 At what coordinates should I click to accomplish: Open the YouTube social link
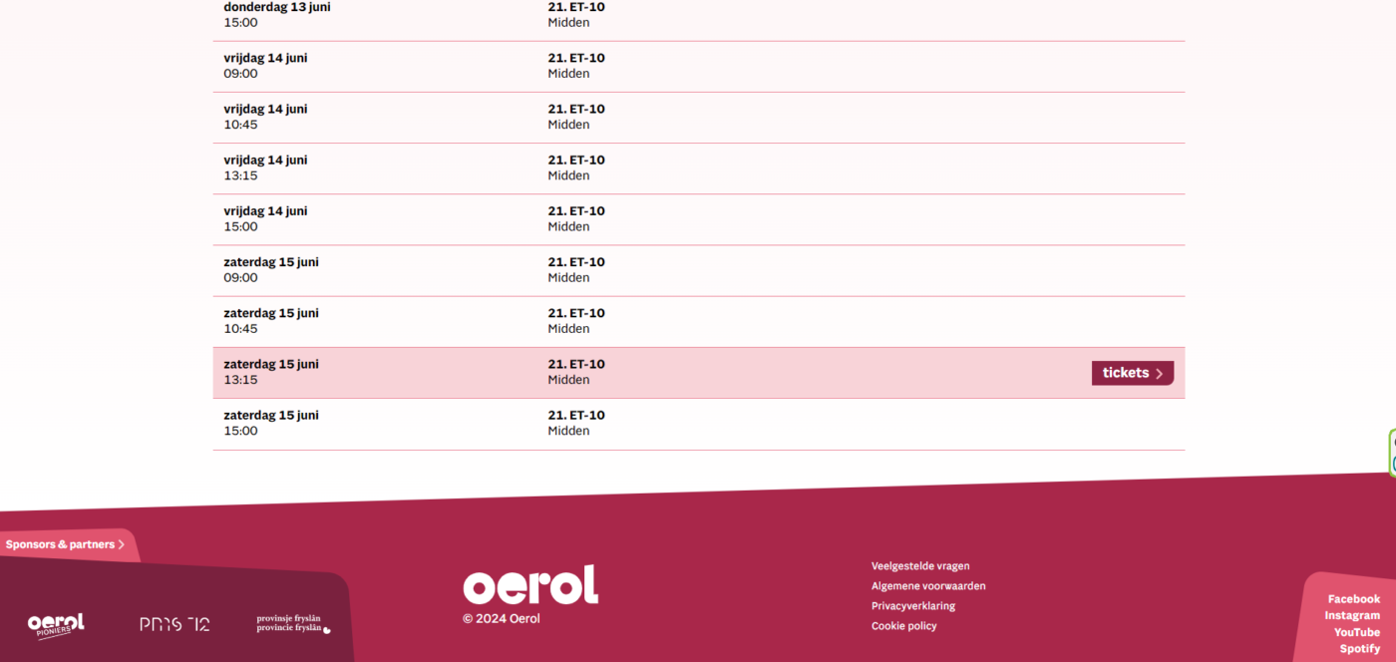pyautogui.click(x=1356, y=632)
